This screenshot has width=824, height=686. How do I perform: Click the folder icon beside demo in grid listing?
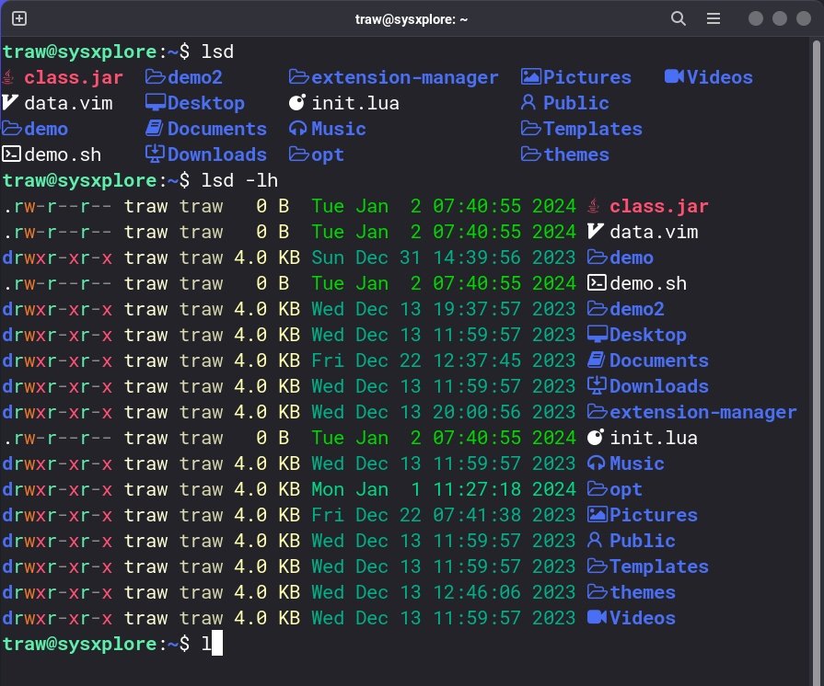point(12,129)
